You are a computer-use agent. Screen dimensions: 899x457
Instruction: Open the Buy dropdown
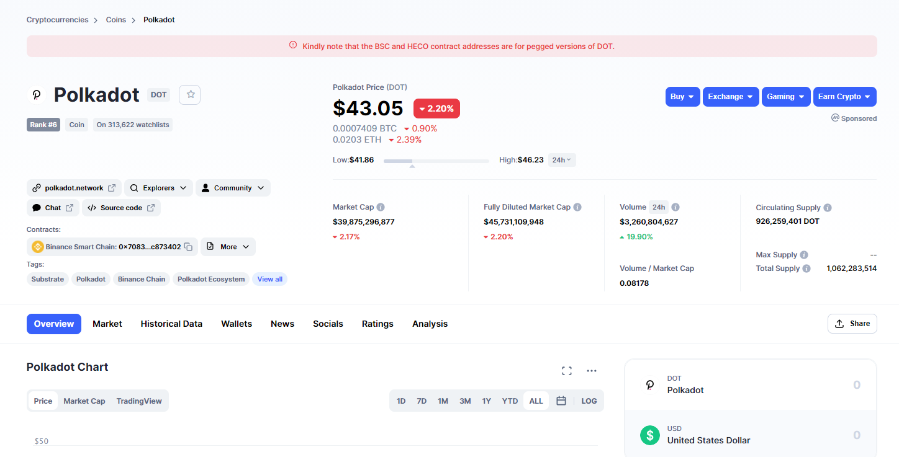pyautogui.click(x=682, y=97)
